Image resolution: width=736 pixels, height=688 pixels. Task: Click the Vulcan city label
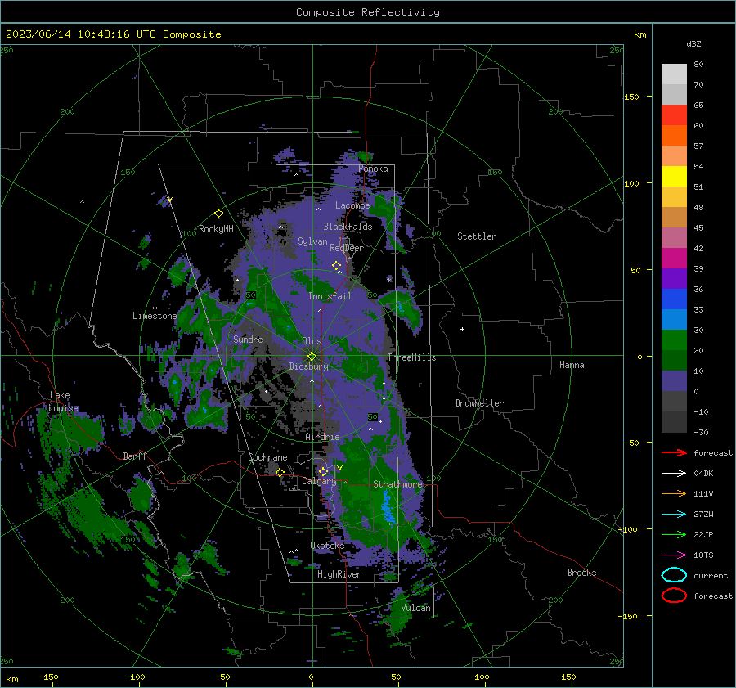point(416,608)
